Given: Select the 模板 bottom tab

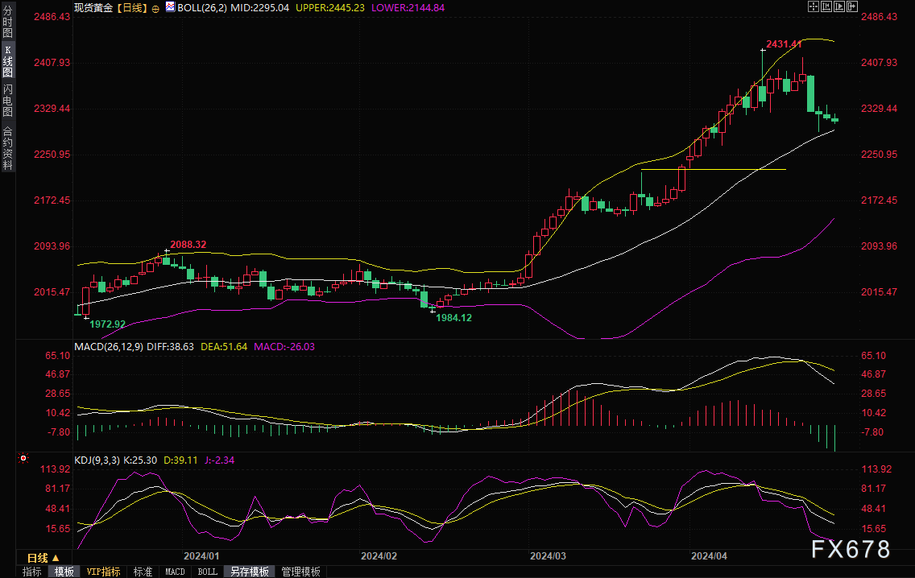Looking at the screenshot, I should point(64,572).
